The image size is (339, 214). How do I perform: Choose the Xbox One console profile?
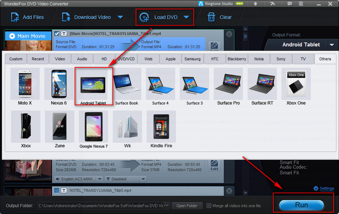coord(296,87)
